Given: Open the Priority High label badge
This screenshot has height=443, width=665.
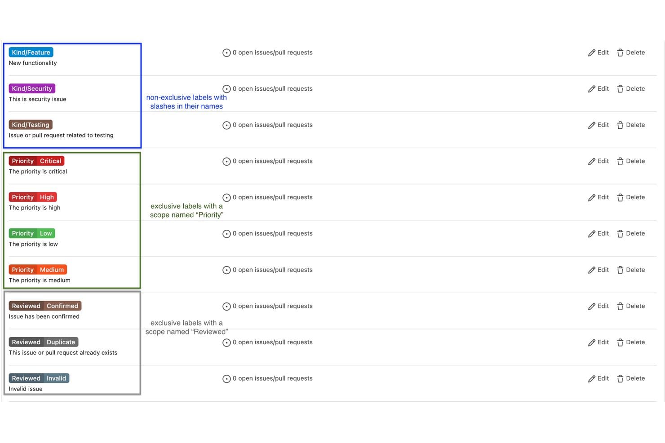Looking at the screenshot, I should coord(33,197).
